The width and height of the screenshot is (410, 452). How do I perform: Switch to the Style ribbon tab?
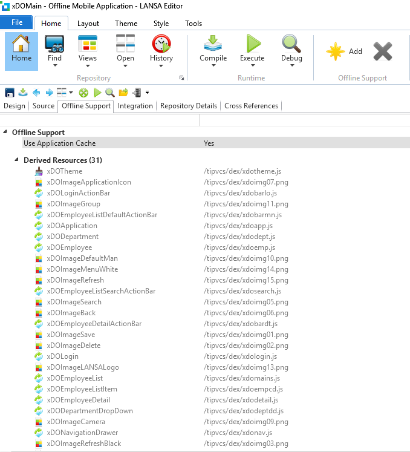point(161,24)
